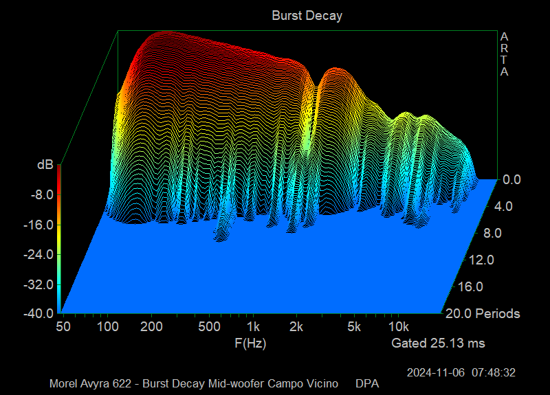Click the 100 Hz frequency label
The image size is (550, 395).
108,327
